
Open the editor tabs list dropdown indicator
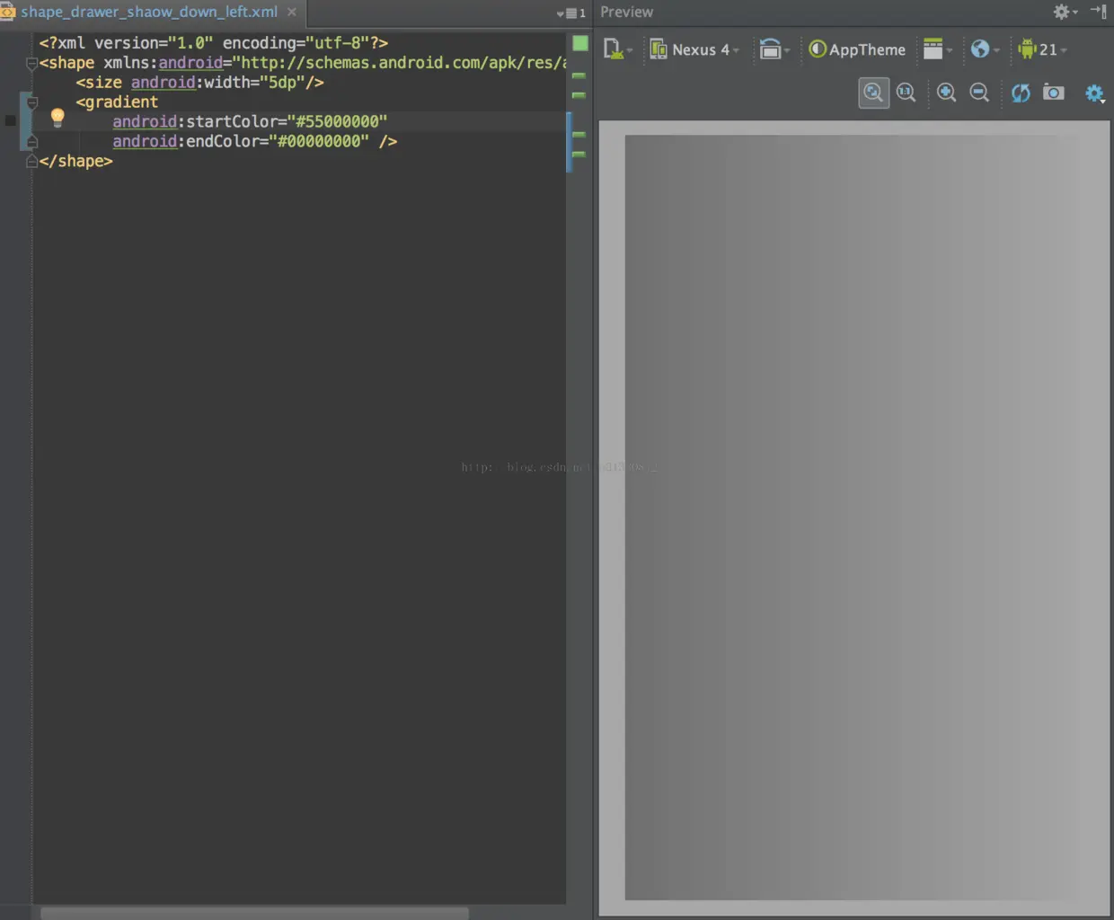tap(571, 13)
